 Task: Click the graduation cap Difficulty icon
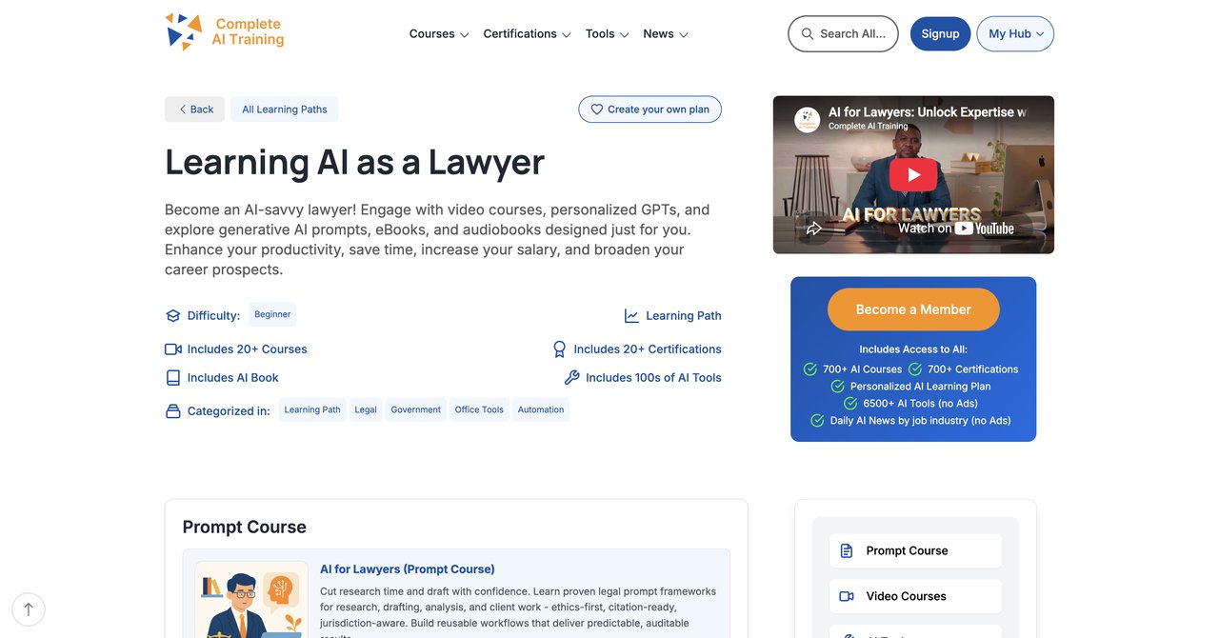click(172, 316)
